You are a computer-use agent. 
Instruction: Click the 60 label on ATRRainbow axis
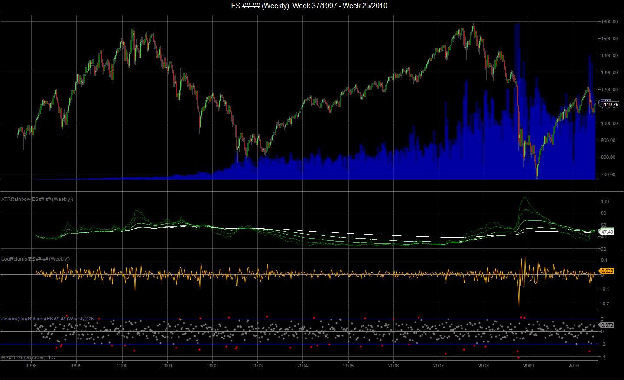[604, 225]
